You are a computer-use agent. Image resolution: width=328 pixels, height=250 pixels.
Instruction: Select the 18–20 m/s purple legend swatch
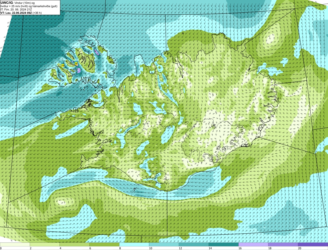tap(283, 244)
